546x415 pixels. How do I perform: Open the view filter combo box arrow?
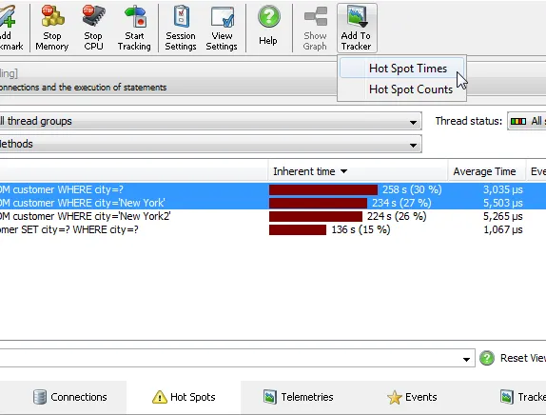[466, 359]
